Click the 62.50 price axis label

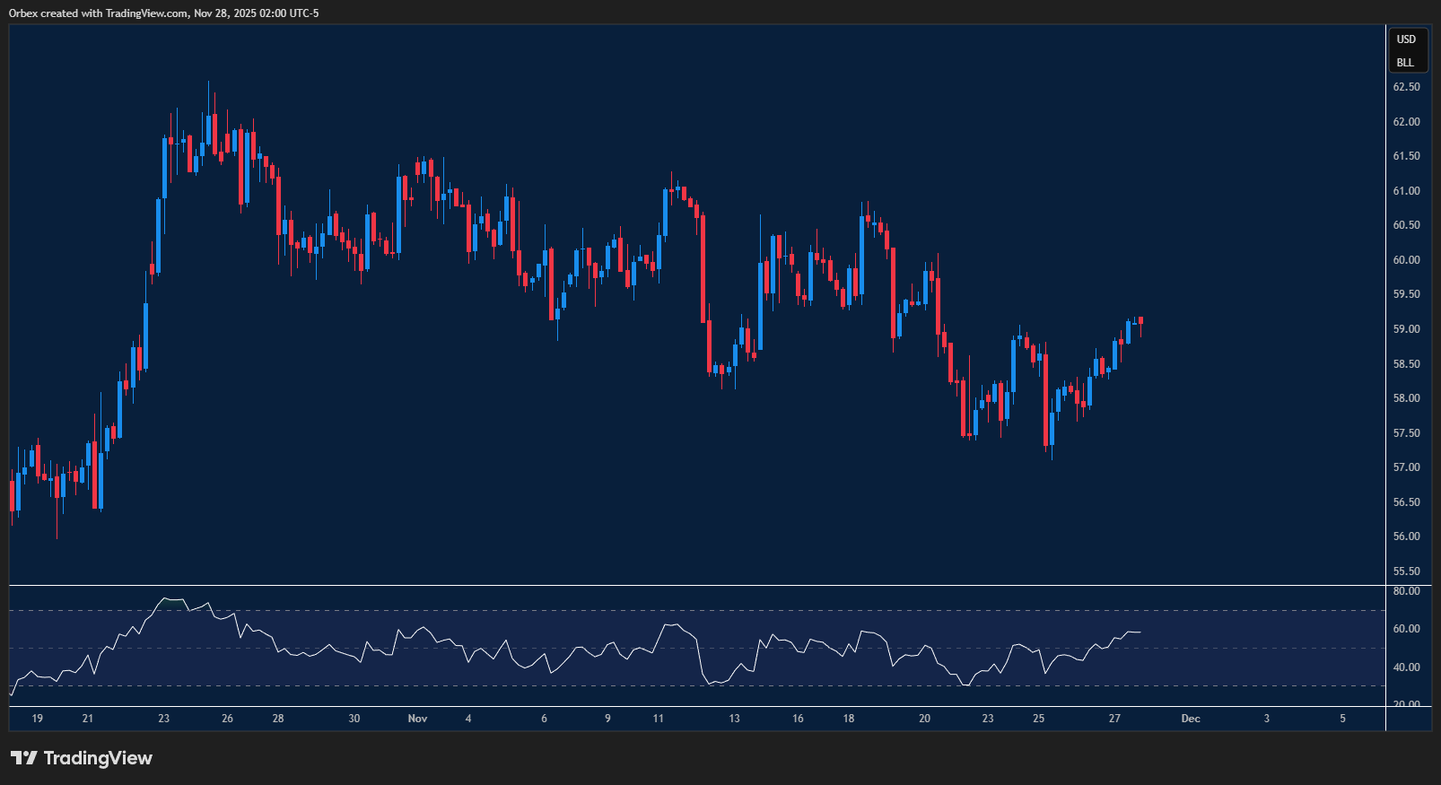click(x=1406, y=87)
